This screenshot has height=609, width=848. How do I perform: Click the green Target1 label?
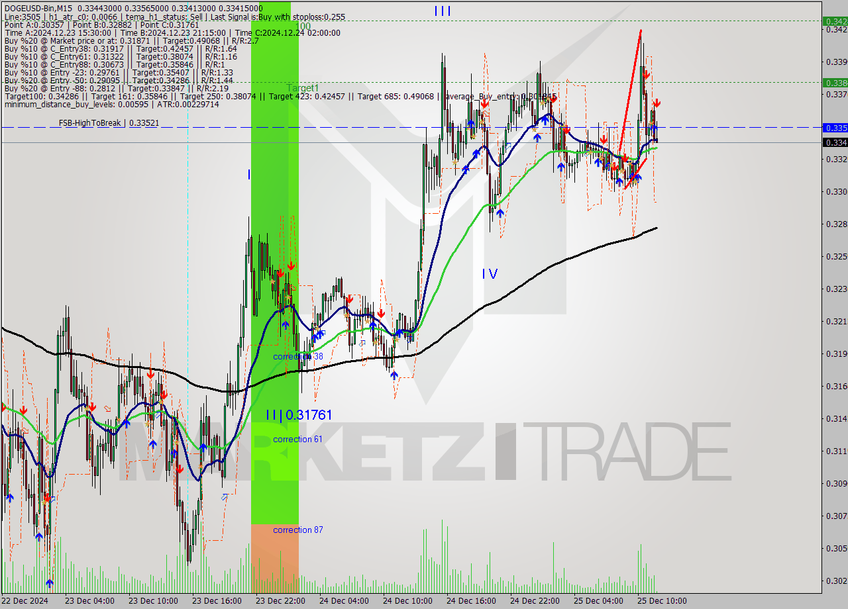(302, 88)
